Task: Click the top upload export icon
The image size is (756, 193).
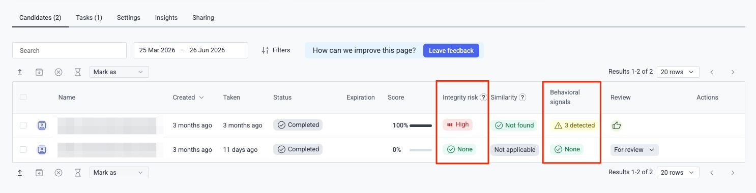Action: pos(20,72)
